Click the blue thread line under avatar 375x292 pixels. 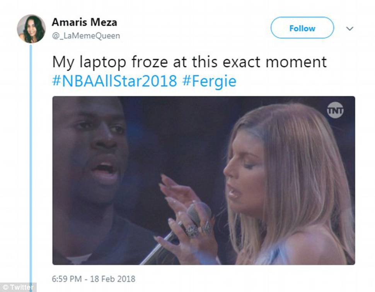(x=31, y=167)
